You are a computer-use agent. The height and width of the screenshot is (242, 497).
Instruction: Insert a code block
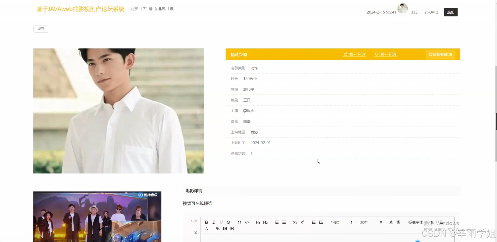tap(247, 222)
